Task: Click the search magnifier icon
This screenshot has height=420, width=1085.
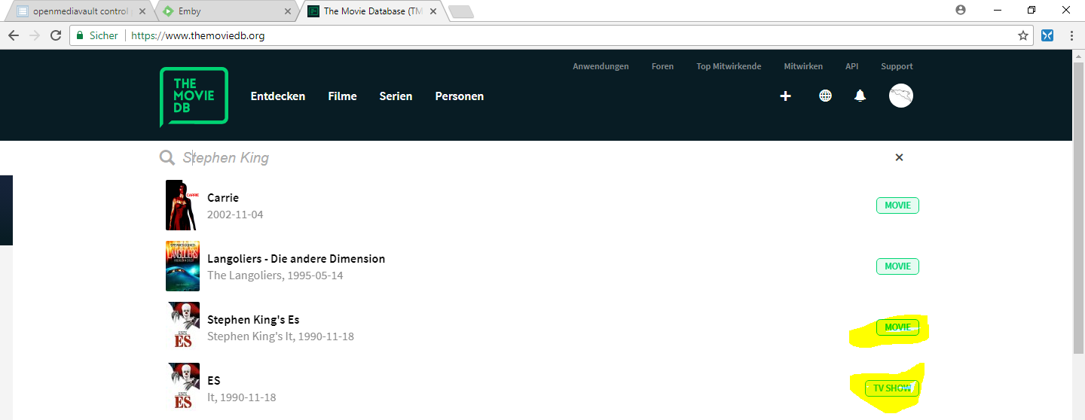Action: point(167,157)
